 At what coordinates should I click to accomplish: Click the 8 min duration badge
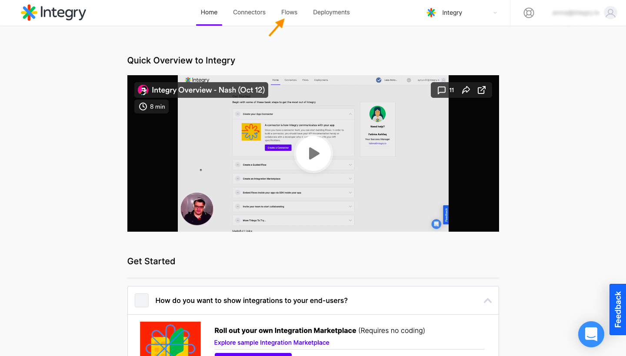click(152, 106)
